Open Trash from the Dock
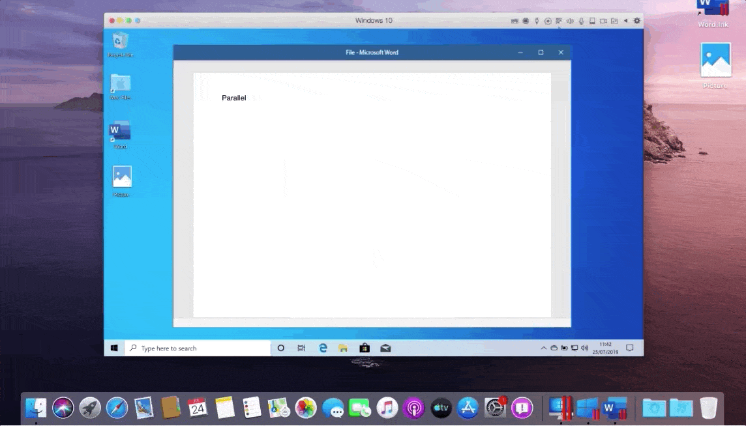Viewport: 746px width, 426px height. click(x=708, y=408)
